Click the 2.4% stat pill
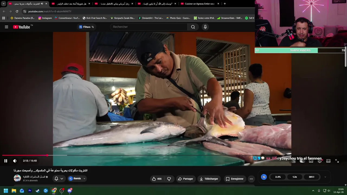The width and height of the screenshot is (347, 195). [x=278, y=177]
